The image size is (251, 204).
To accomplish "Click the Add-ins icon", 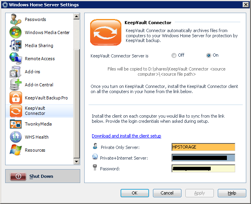I will click(15, 72).
